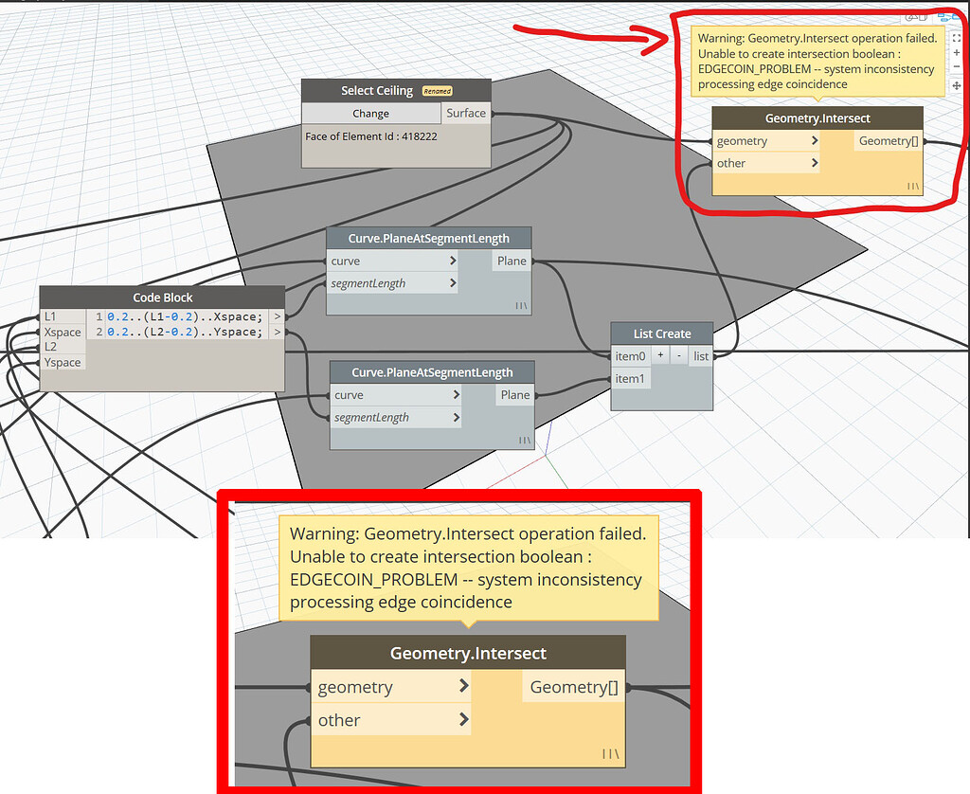Click the pan tool icon below zoom controls

coord(957,84)
